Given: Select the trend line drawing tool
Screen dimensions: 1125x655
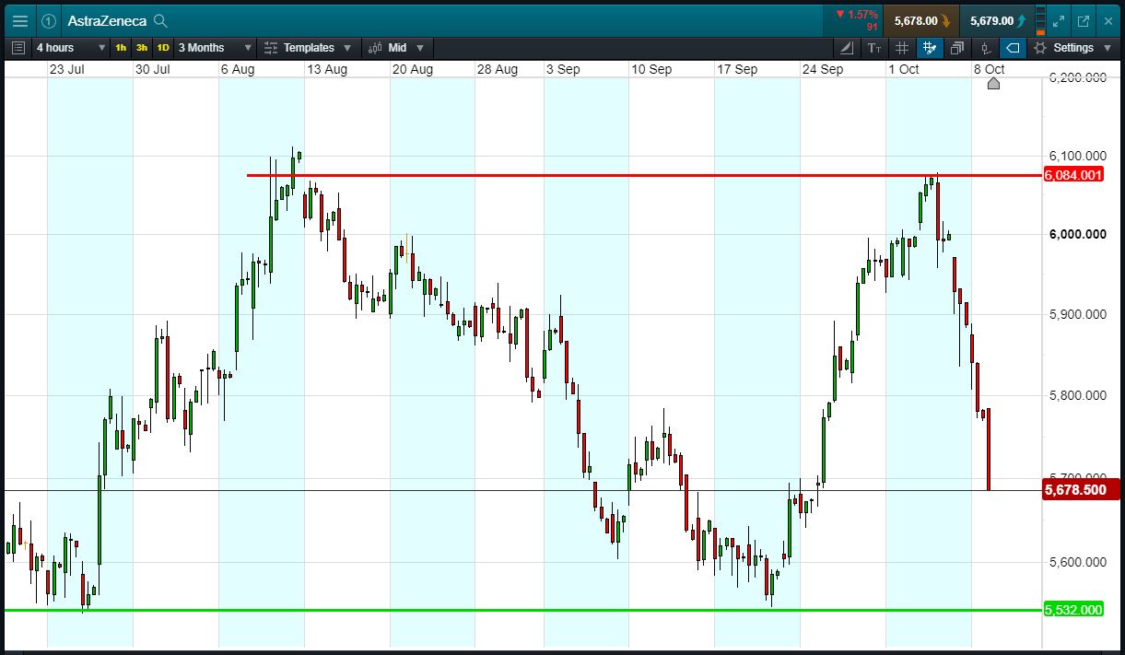Looking at the screenshot, I should (848, 48).
